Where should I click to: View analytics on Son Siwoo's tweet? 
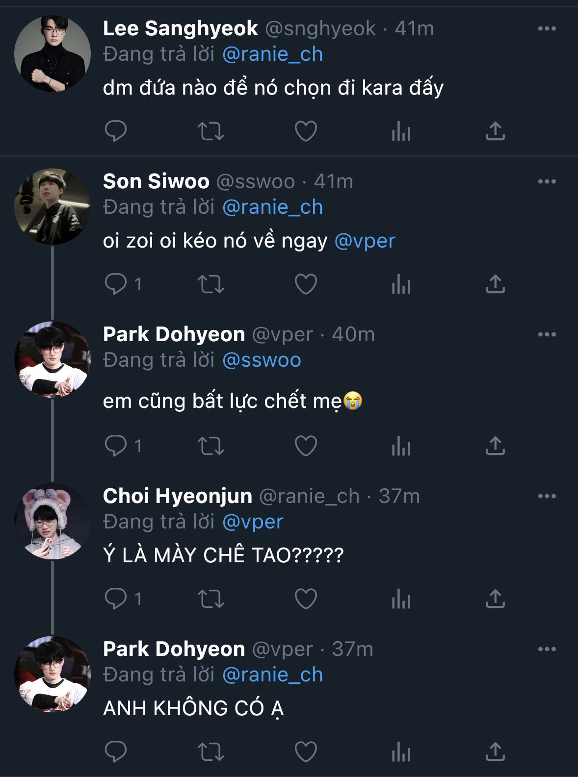point(401,284)
